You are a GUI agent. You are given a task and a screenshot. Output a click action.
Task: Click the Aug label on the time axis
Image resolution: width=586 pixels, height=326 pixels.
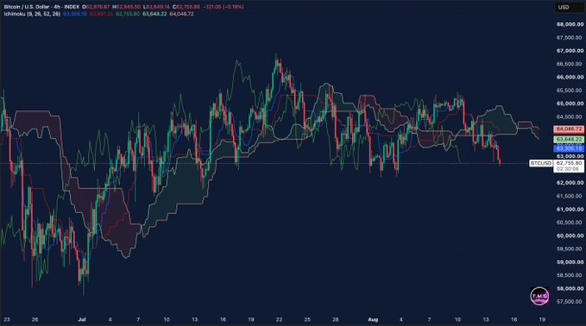(373, 320)
